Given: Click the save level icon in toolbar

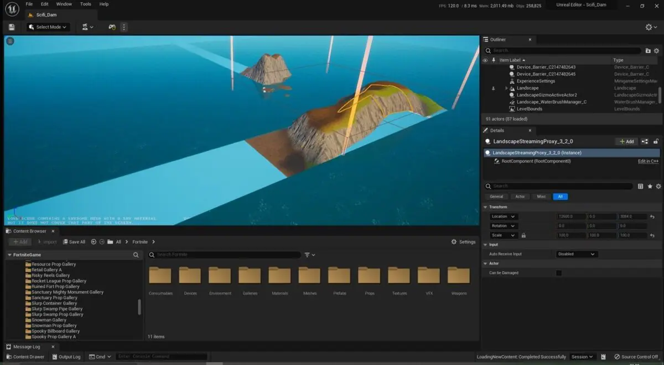Looking at the screenshot, I should (x=12, y=27).
